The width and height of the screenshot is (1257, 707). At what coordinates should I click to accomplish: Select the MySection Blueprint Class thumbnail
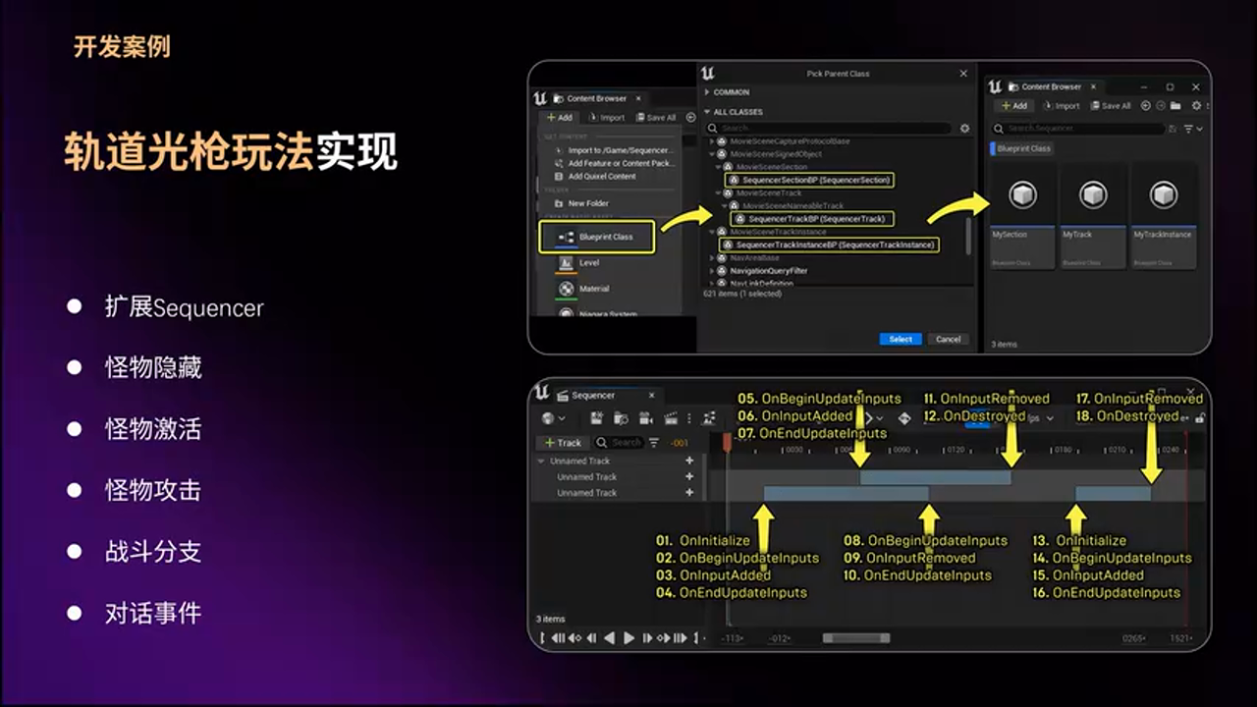coord(1022,194)
